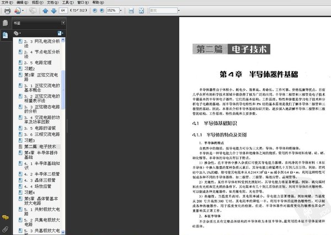Select the Bookmarks panel icon in sidebar

click(6, 35)
